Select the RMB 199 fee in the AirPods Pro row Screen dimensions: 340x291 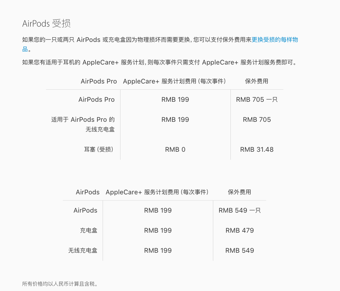tap(175, 100)
